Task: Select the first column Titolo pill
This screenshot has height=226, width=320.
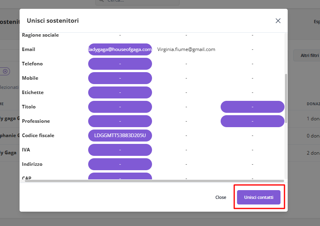Action: 120,107
